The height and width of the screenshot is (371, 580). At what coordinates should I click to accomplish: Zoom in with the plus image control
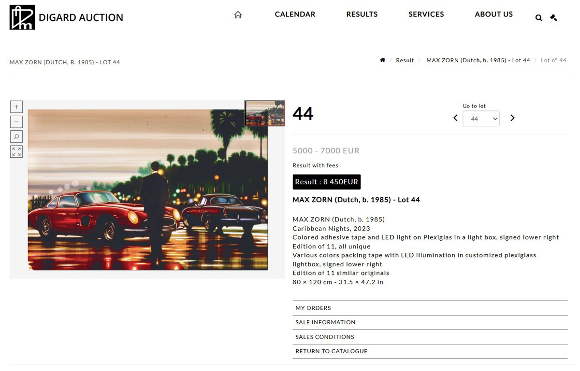16,107
